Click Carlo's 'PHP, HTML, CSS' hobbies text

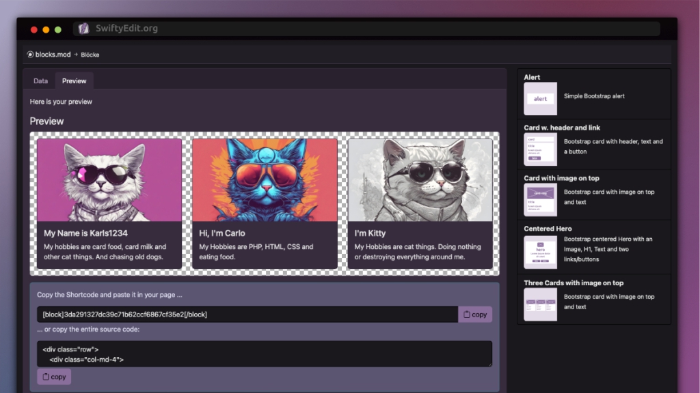click(x=256, y=252)
